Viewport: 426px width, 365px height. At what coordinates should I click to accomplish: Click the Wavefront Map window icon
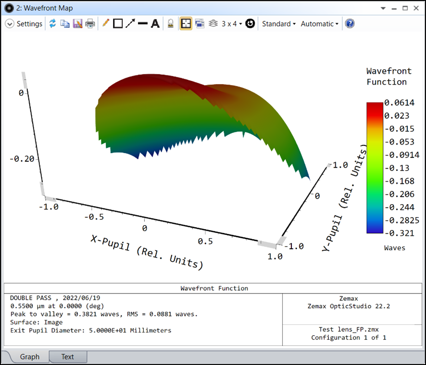(x=9, y=8)
